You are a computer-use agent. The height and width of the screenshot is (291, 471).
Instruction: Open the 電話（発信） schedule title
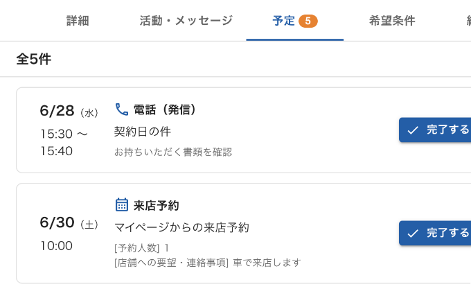coord(164,109)
